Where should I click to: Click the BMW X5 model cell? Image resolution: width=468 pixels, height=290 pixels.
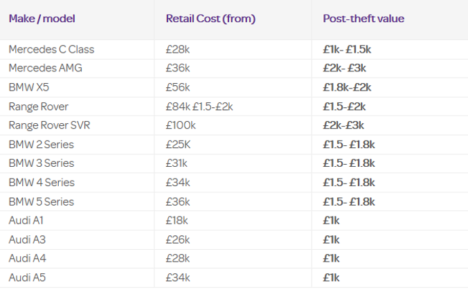pos(28,87)
